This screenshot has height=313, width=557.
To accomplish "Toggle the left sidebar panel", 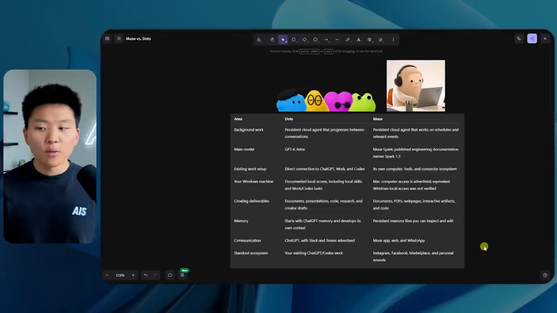I will [x=107, y=39].
